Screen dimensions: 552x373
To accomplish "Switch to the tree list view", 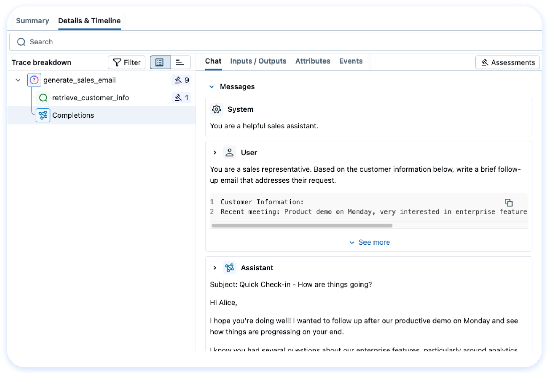I will pyautogui.click(x=160, y=62).
